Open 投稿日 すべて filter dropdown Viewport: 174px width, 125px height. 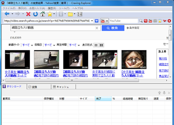point(49,45)
